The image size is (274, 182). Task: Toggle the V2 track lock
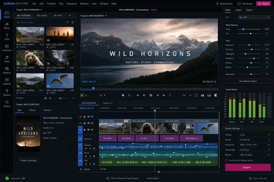85,123
